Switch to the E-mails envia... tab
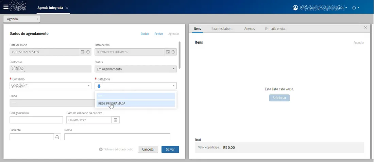This screenshot has width=374, height=162. click(x=276, y=29)
